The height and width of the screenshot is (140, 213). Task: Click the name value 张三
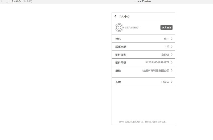[167, 39]
